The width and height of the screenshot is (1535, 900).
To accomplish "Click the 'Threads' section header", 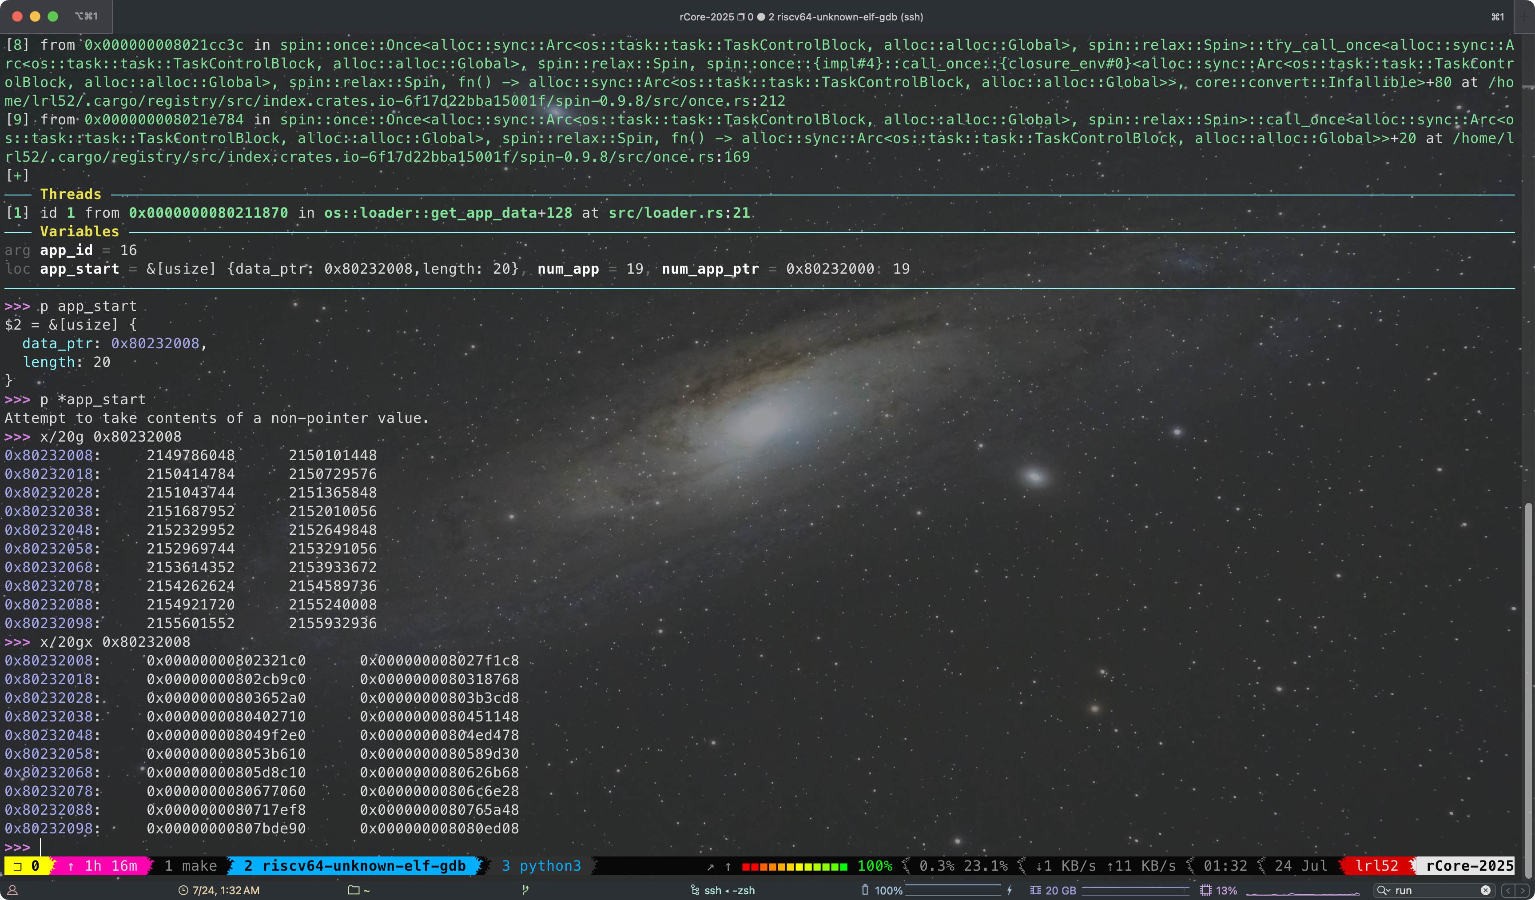I will (71, 195).
